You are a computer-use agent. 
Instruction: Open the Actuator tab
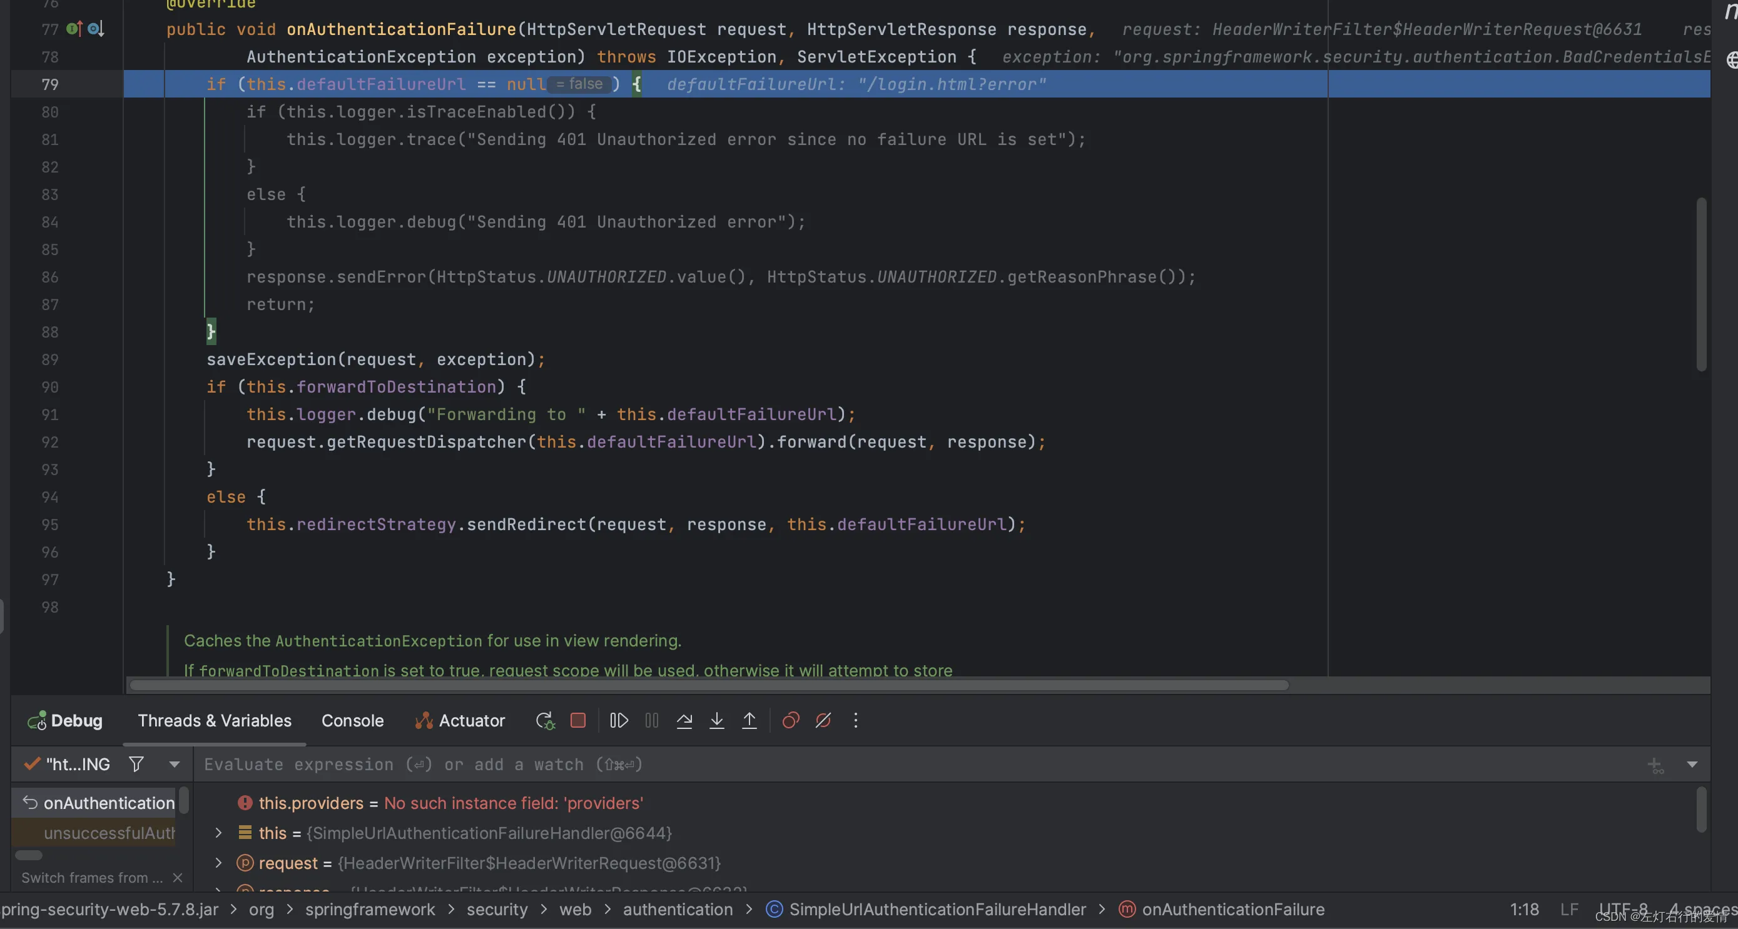pyautogui.click(x=460, y=721)
